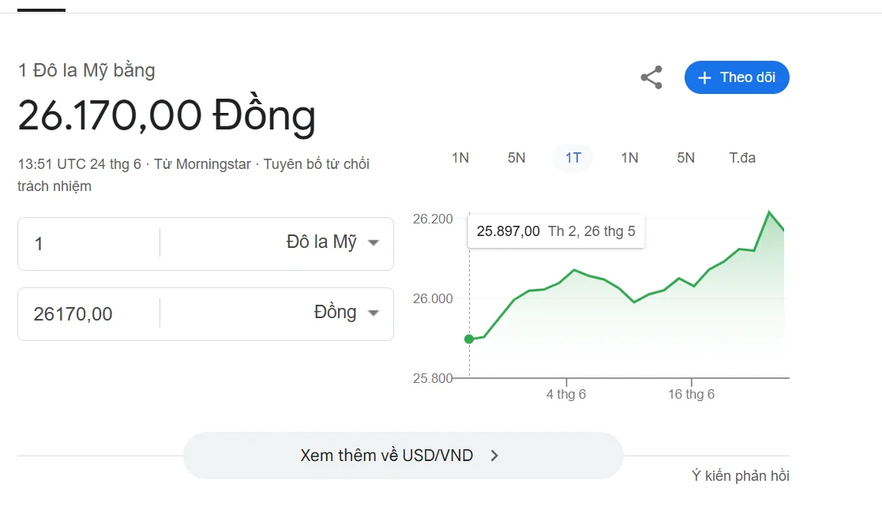Click the chevron beside Xem thêm về USD/VND
Viewport: 882px width, 510px height.
[x=494, y=456]
